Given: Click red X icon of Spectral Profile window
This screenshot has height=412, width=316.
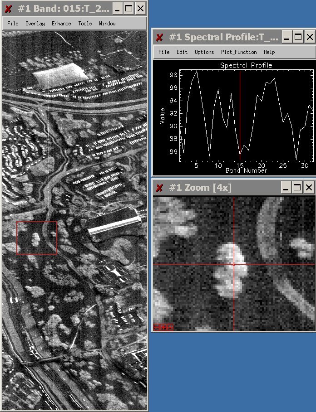Looking at the screenshot, I should coord(159,37).
